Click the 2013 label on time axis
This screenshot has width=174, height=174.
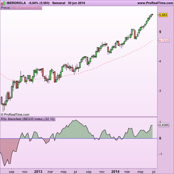coord(38,172)
